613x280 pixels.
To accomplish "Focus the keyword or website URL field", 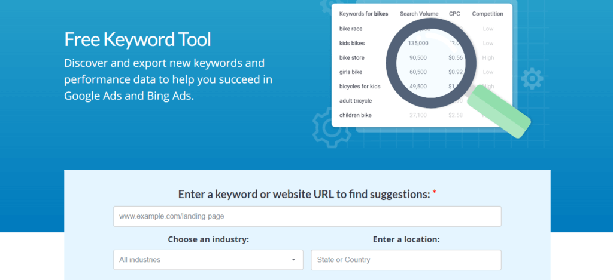I will [307, 216].
